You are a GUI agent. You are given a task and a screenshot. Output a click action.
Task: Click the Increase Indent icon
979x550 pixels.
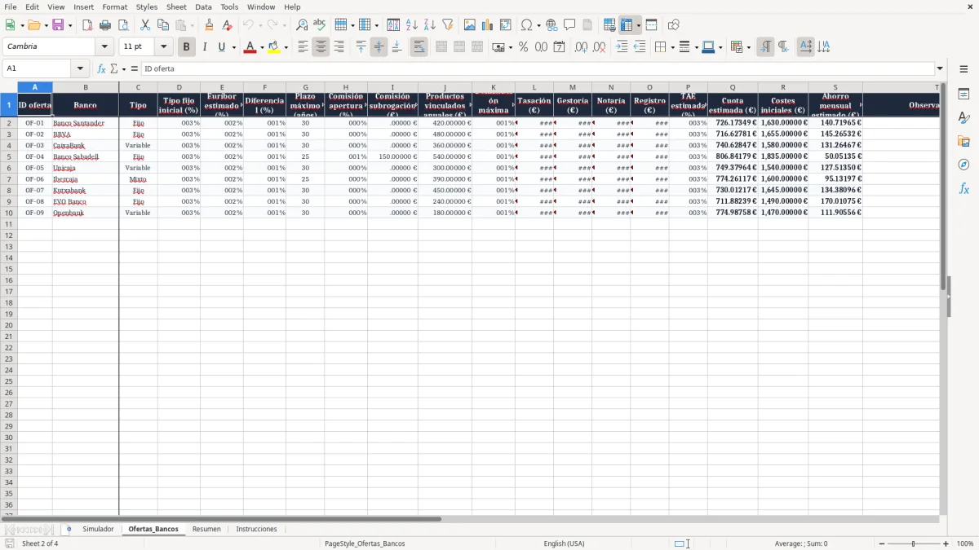click(622, 47)
